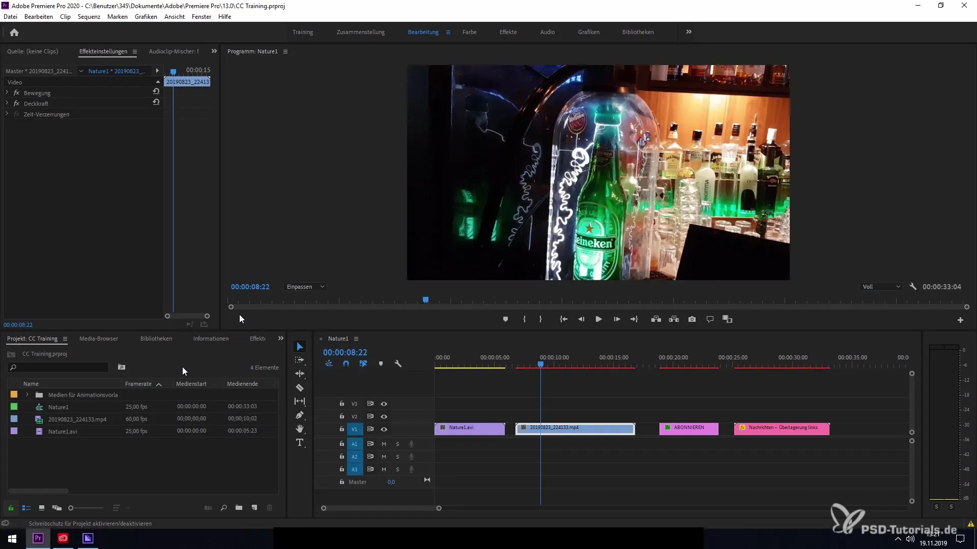Screen dimensions: 977x549
Task: Switch Project panel to icon view
Action: 42,508
